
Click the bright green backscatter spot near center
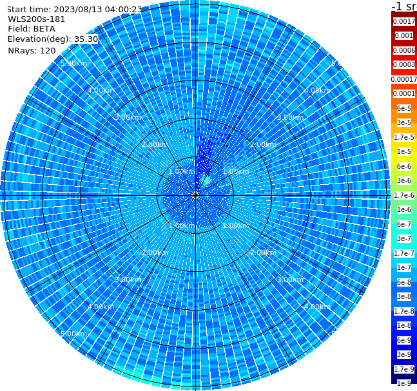click(x=206, y=181)
